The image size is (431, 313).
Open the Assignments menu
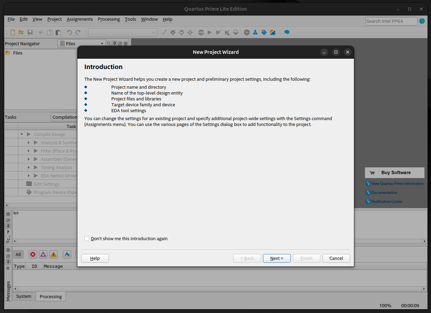(79, 19)
